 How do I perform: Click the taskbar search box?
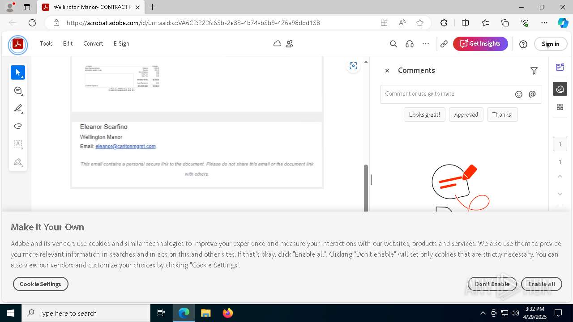point(86,313)
